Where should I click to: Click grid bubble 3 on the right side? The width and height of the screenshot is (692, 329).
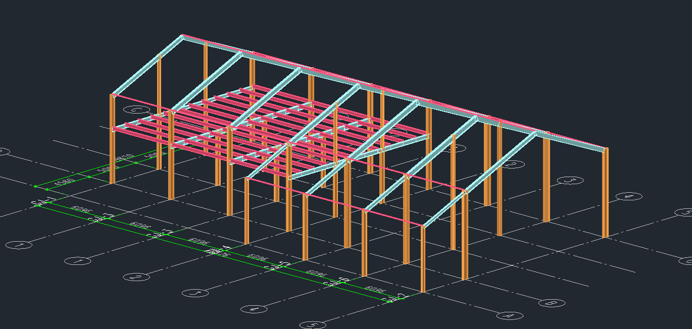coord(570,181)
